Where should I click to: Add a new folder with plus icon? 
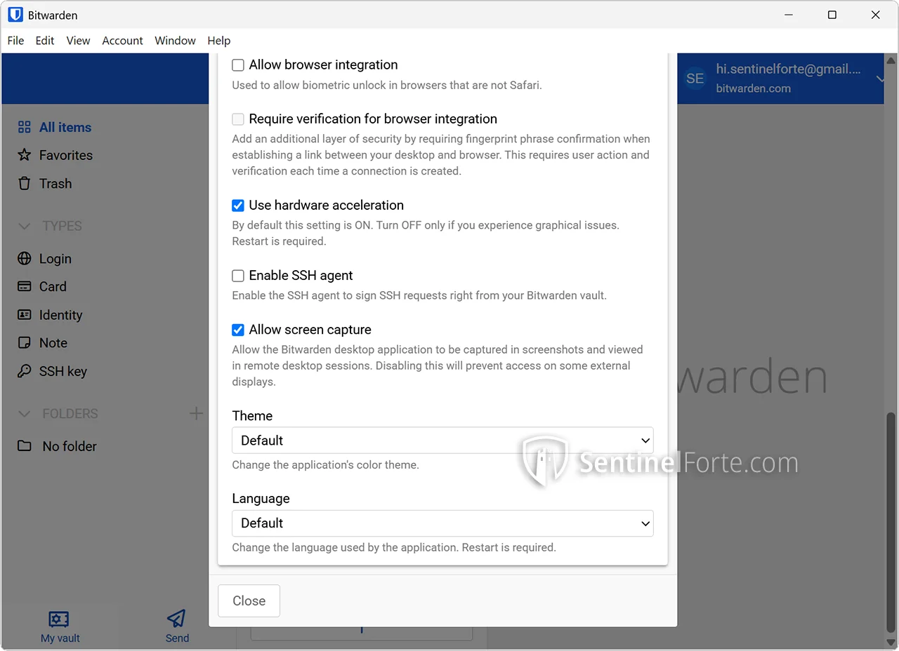[196, 413]
